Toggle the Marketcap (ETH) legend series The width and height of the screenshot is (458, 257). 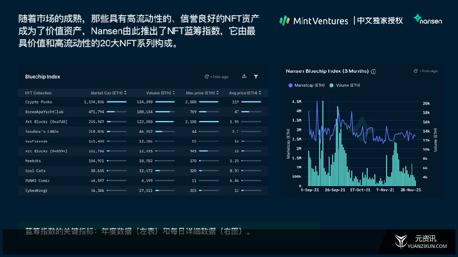[x=307, y=85]
